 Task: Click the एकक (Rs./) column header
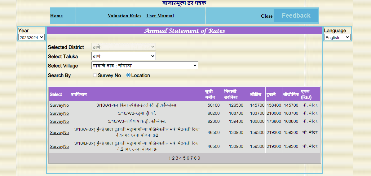coord(310,94)
